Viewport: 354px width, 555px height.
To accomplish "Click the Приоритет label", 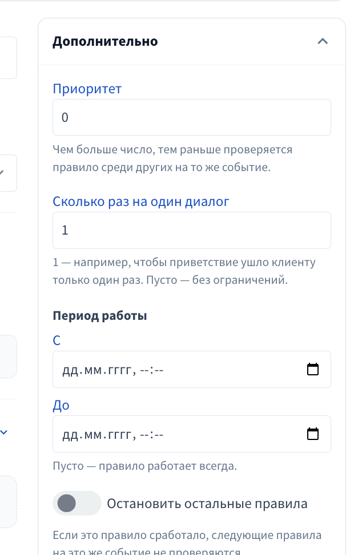I will tap(87, 89).
